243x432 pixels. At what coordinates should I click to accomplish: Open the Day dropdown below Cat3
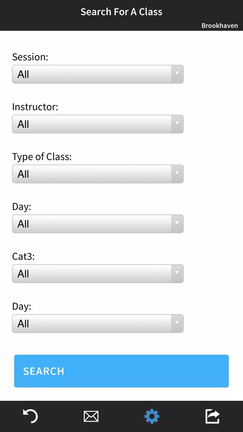click(98, 324)
